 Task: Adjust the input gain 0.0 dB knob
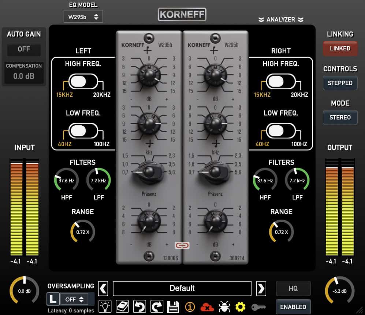25,291
